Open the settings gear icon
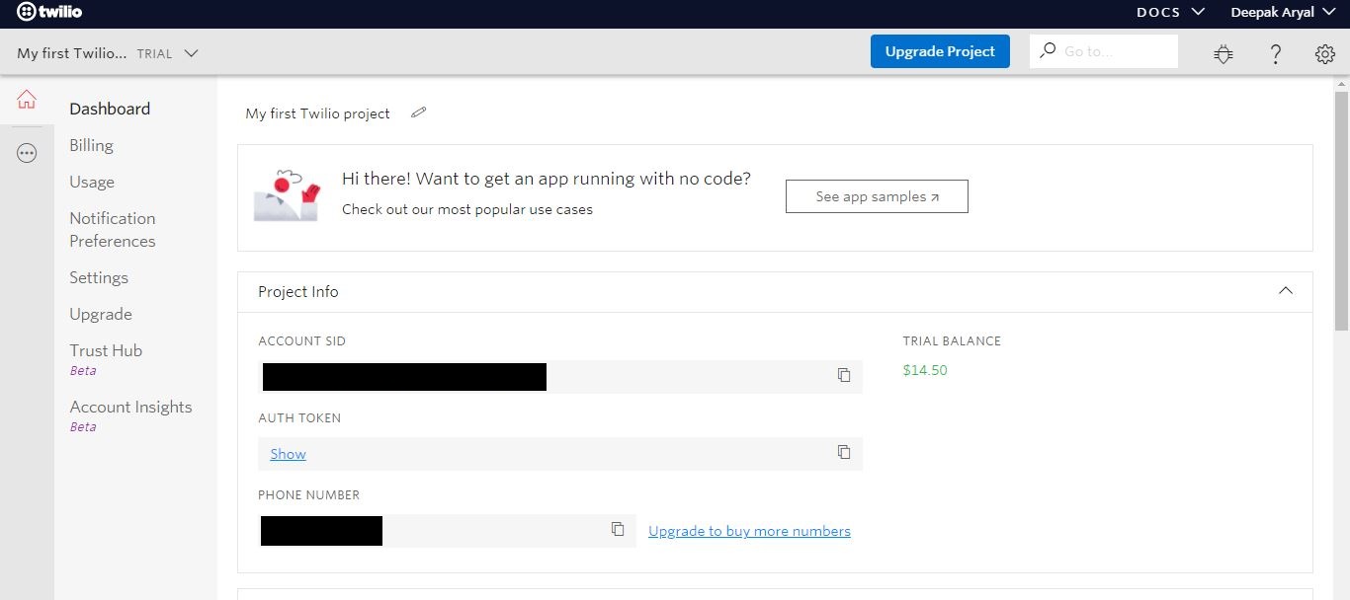1350x600 pixels. [1325, 54]
